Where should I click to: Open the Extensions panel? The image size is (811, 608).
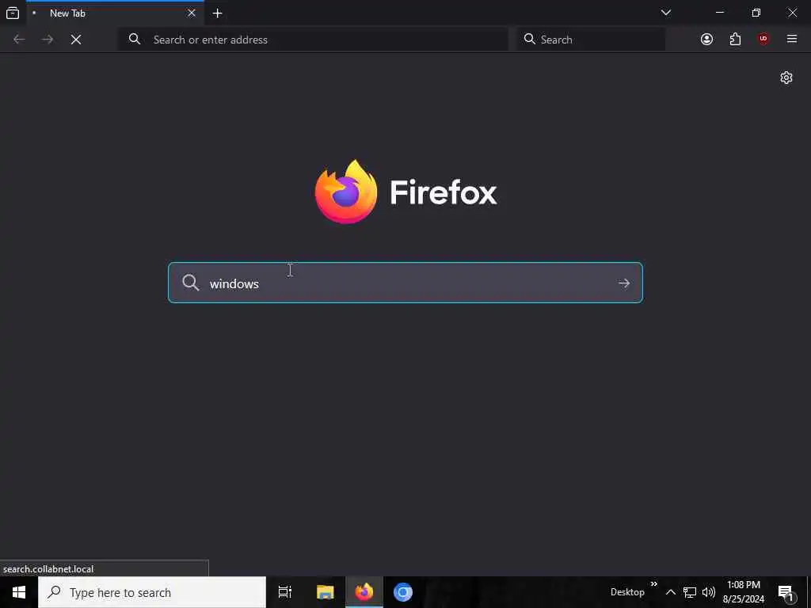point(735,40)
